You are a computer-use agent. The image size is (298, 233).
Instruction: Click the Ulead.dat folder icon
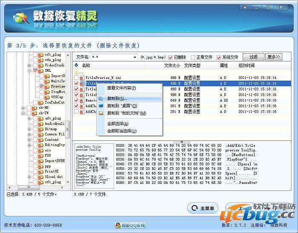[41, 177]
